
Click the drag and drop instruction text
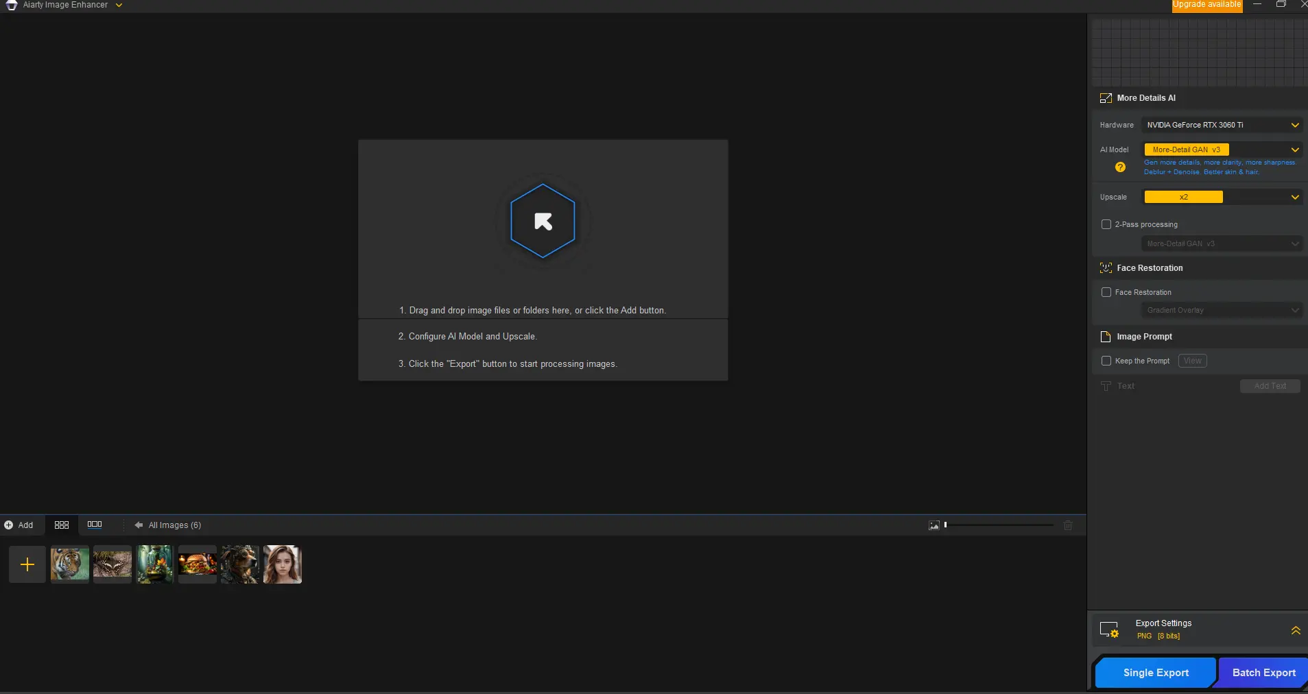(x=532, y=311)
